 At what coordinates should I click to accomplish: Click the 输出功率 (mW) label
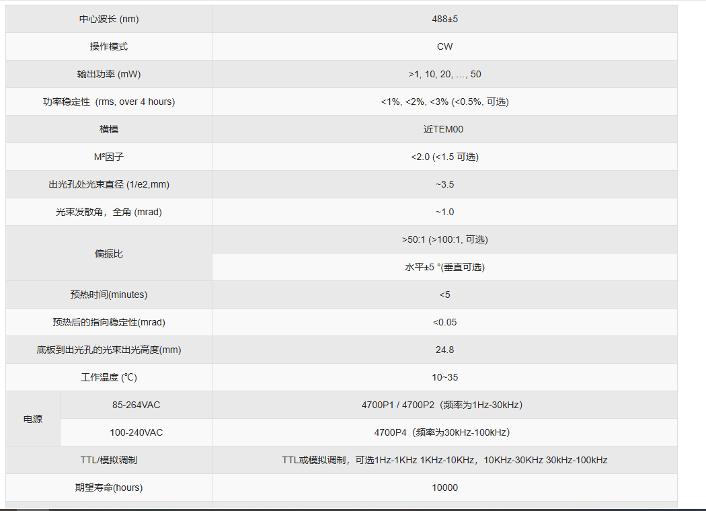click(109, 74)
